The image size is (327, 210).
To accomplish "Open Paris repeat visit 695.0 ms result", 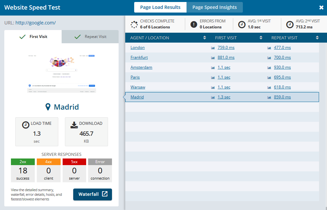I will [282, 77].
